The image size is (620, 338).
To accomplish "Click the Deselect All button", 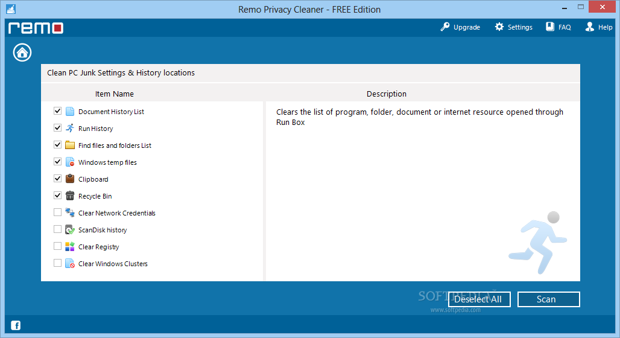I will click(479, 299).
